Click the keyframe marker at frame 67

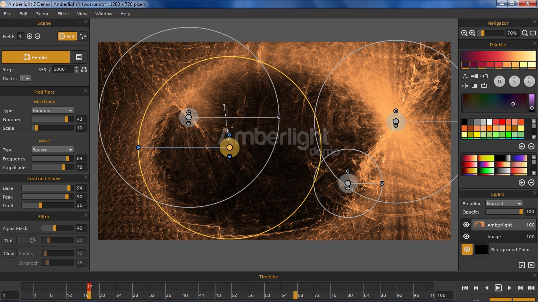click(295, 295)
